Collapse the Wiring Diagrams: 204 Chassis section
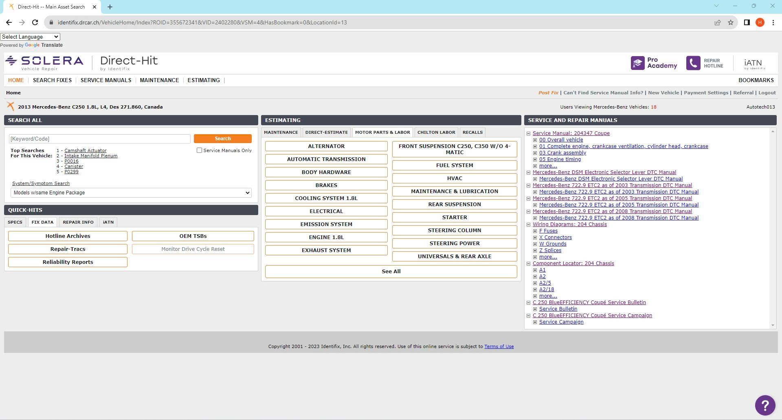Image resolution: width=782 pixels, height=420 pixels. [528, 224]
